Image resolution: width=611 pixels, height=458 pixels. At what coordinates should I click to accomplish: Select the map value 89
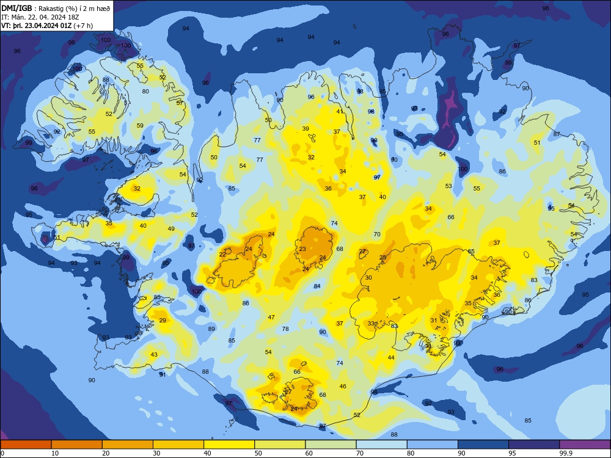[211, 329]
